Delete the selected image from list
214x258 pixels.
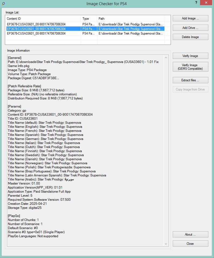pyautogui.click(x=190, y=37)
